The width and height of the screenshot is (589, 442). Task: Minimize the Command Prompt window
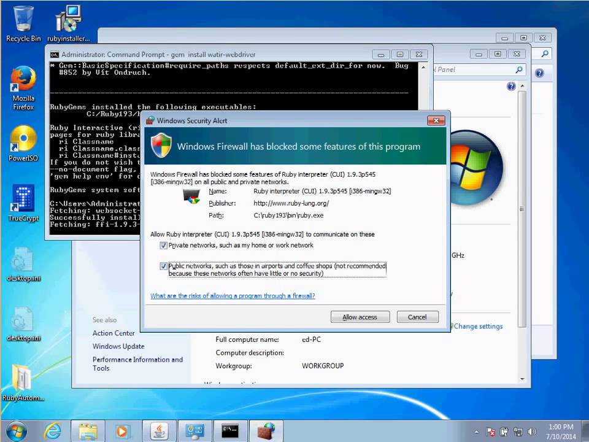click(x=381, y=55)
